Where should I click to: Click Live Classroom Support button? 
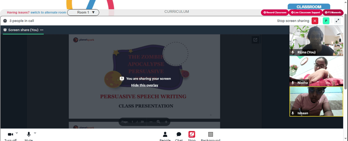point(306,13)
